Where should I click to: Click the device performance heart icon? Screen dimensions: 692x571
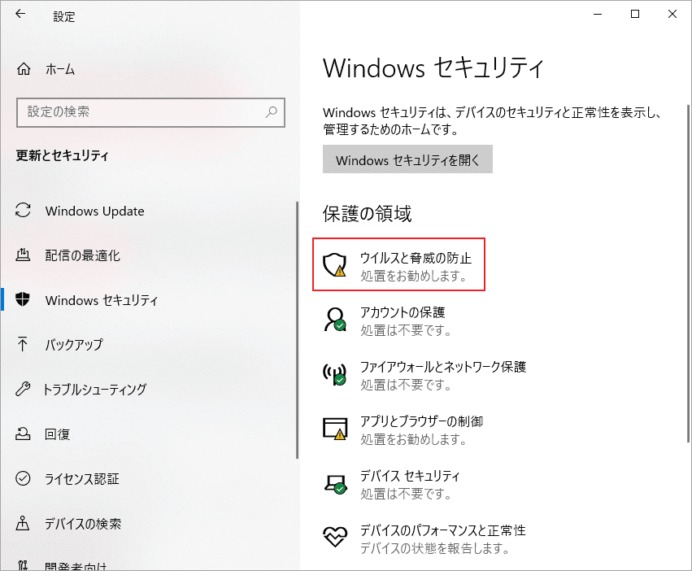tap(335, 537)
